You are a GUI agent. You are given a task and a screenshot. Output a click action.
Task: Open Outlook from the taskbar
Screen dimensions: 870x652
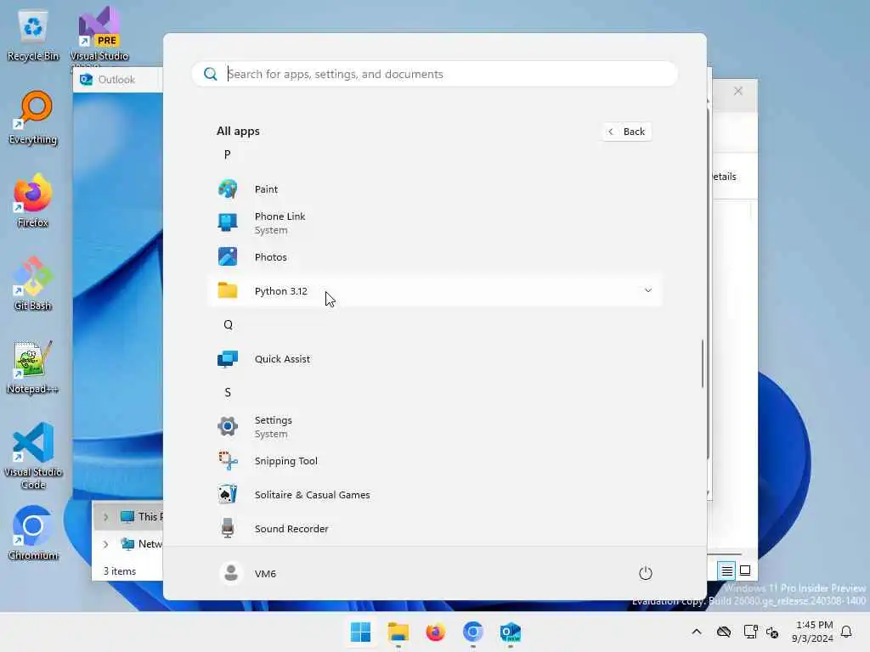[510, 632]
